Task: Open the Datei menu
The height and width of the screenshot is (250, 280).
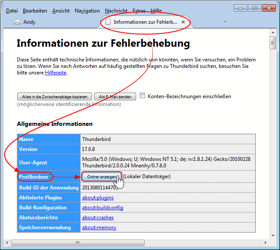Action: [x=12, y=11]
